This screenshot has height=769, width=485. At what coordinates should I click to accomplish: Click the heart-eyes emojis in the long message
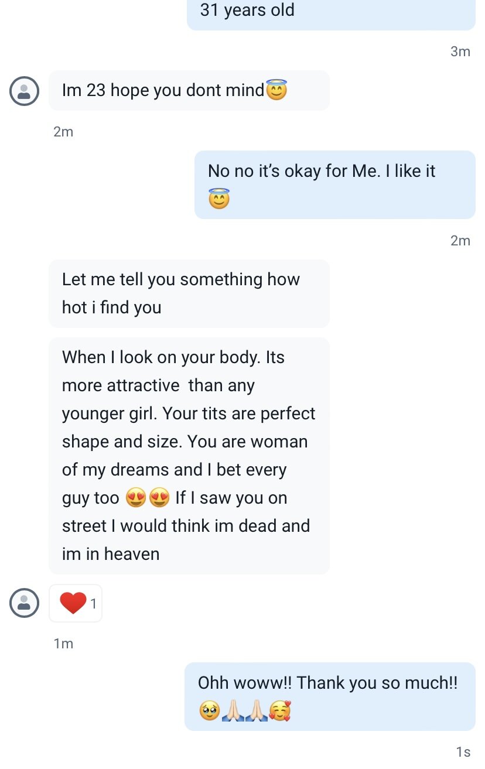tap(147, 498)
